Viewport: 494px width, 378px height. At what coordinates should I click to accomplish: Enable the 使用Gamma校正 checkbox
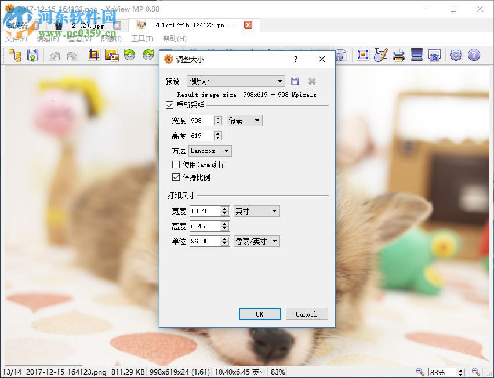point(176,165)
